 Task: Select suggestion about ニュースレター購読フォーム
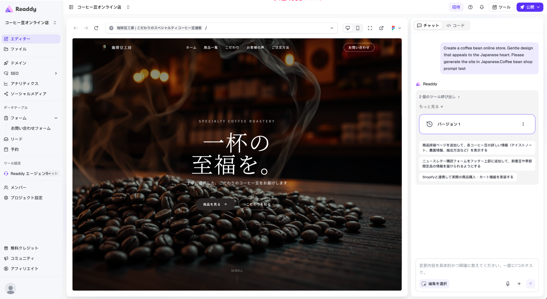click(x=477, y=164)
